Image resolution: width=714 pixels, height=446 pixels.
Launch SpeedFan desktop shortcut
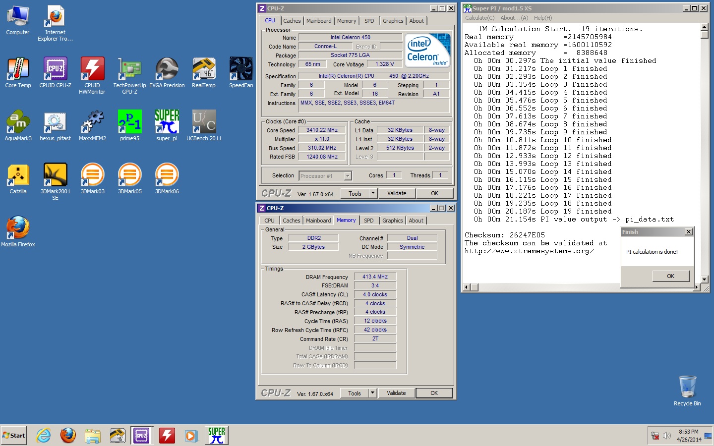(241, 73)
